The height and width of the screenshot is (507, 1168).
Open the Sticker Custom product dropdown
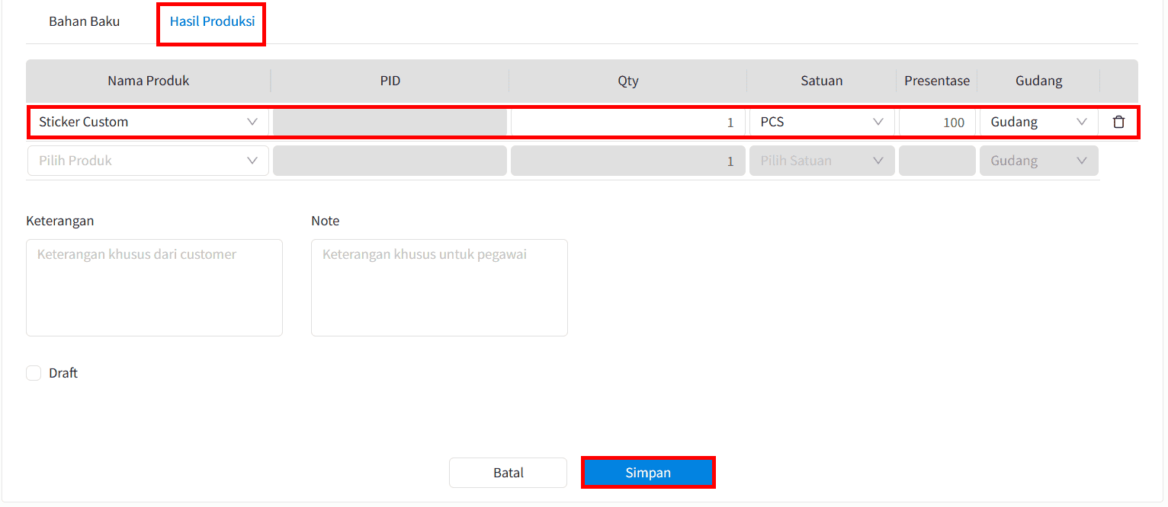tap(148, 122)
